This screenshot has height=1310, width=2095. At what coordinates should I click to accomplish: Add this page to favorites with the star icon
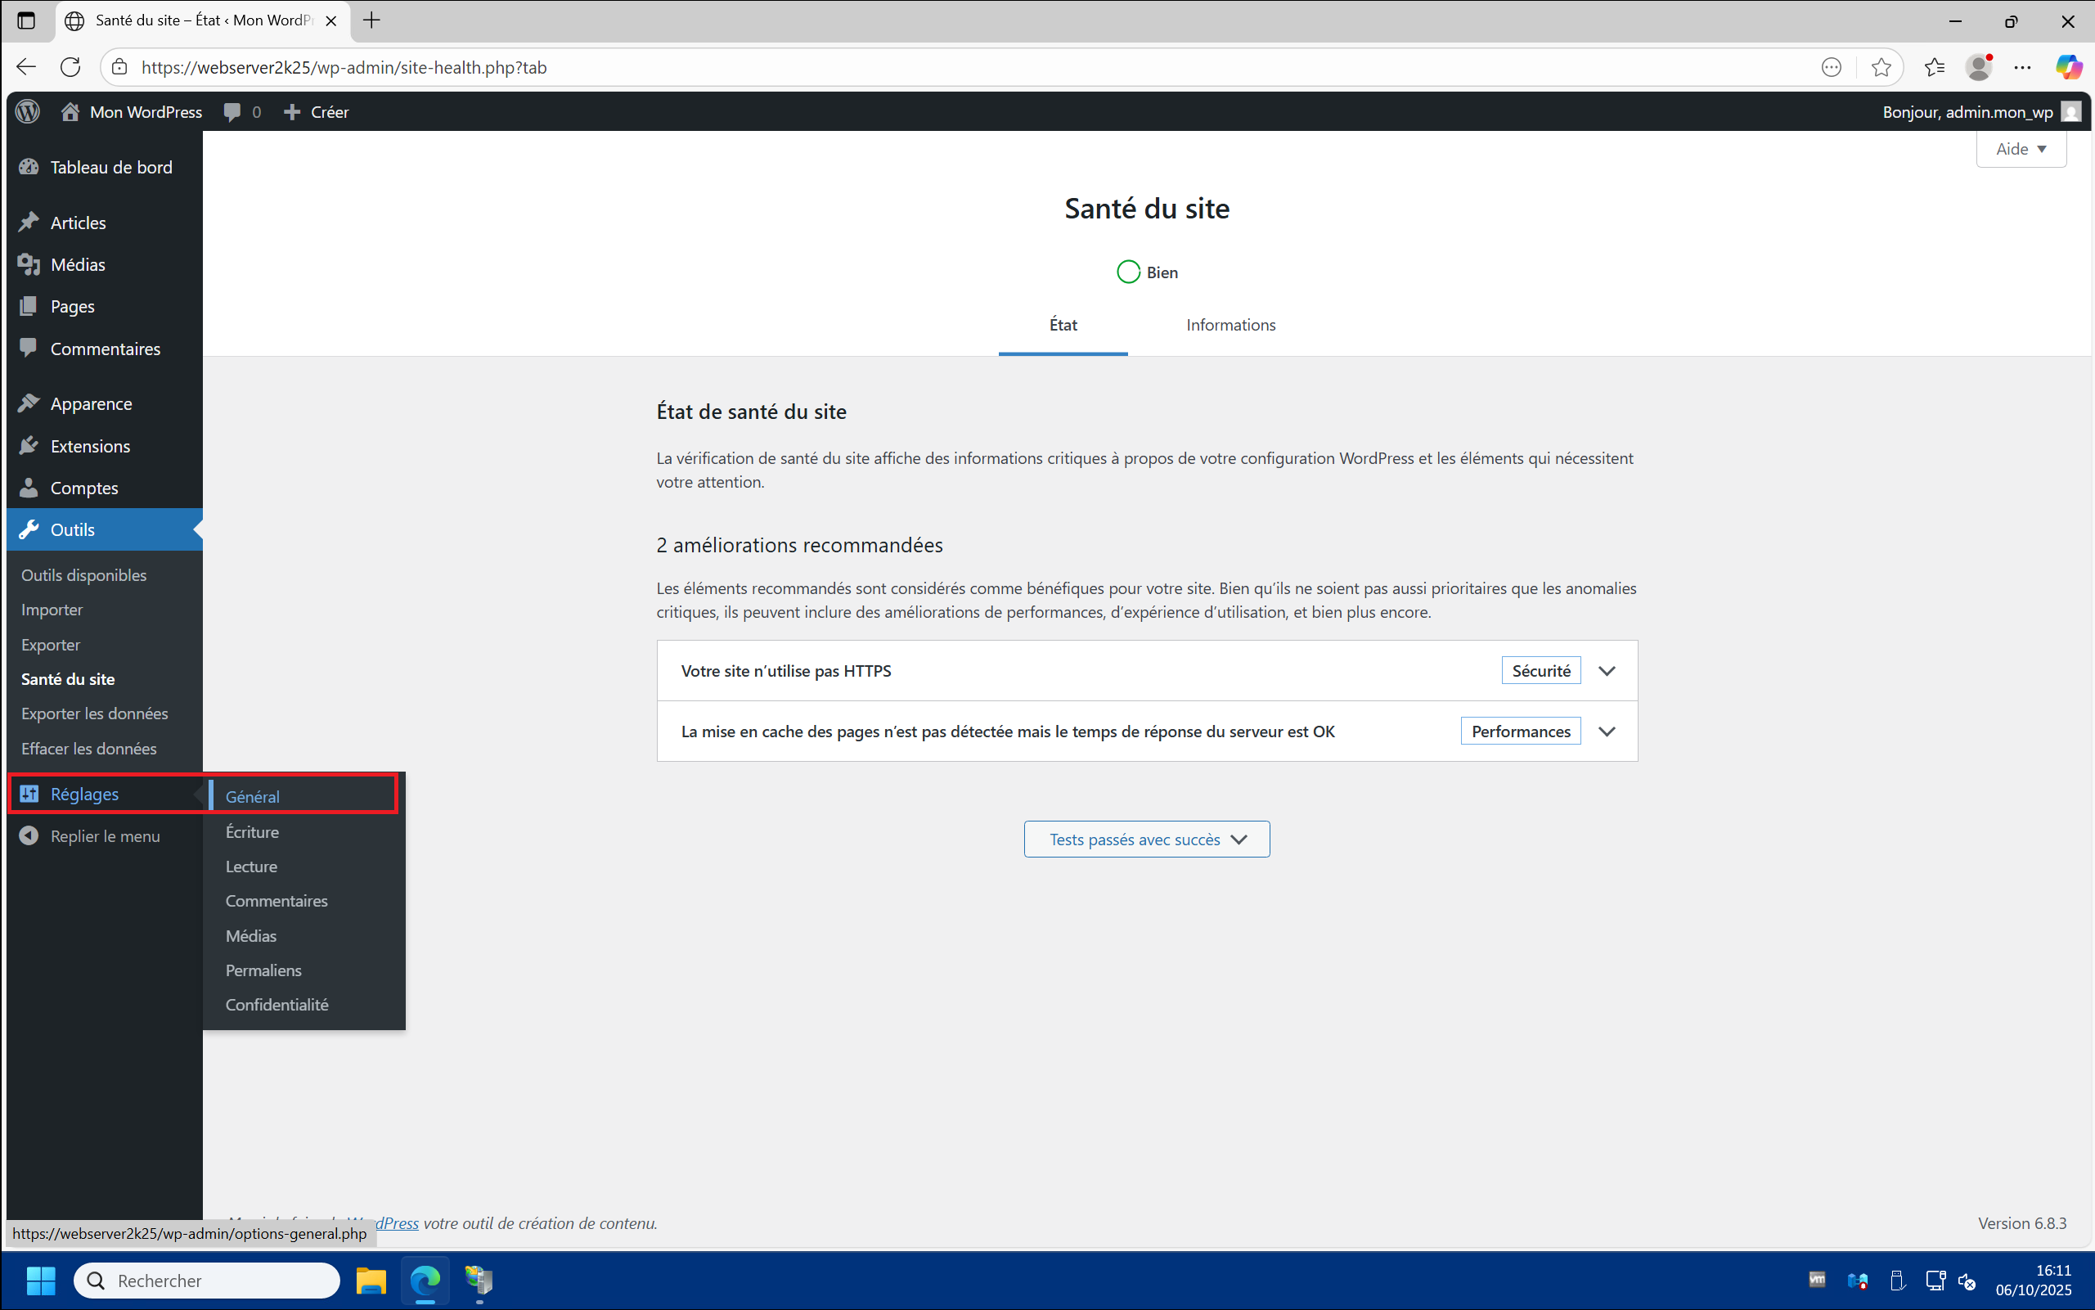click(1880, 67)
